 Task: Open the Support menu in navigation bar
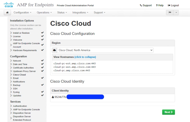pyautogui.click(x=99, y=12)
